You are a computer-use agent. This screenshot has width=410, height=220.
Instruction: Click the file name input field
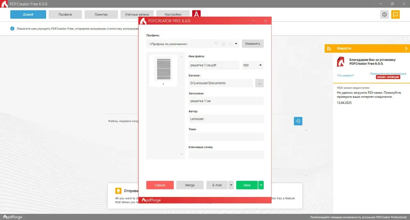click(214, 65)
